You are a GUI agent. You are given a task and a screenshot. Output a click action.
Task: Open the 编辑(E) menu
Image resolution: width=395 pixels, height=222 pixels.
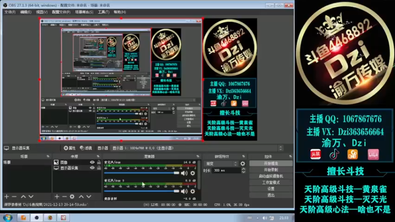(26, 12)
